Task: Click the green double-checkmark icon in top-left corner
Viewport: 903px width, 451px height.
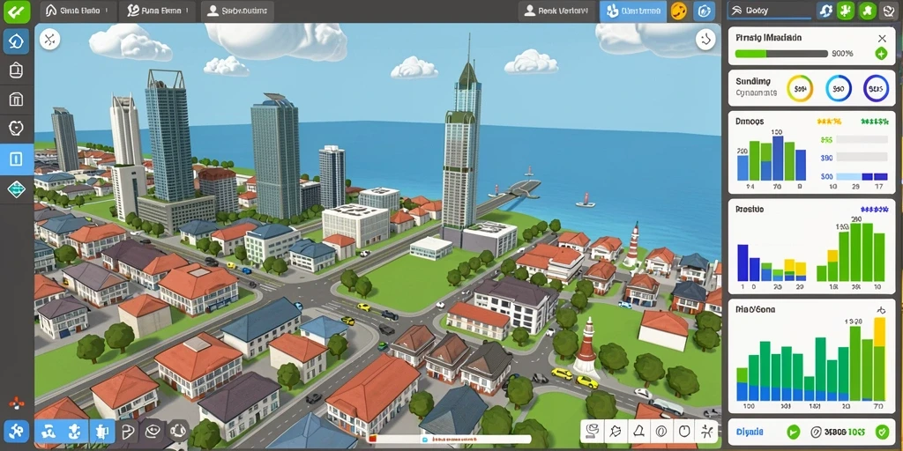Action: (16, 11)
